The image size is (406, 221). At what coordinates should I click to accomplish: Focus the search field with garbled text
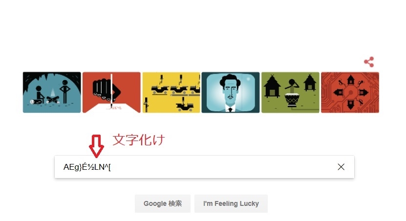[x=204, y=167]
